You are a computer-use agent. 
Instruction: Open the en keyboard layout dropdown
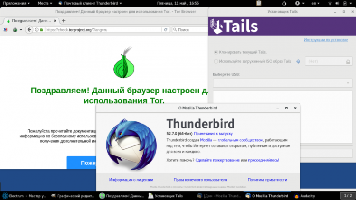tap(315, 3)
